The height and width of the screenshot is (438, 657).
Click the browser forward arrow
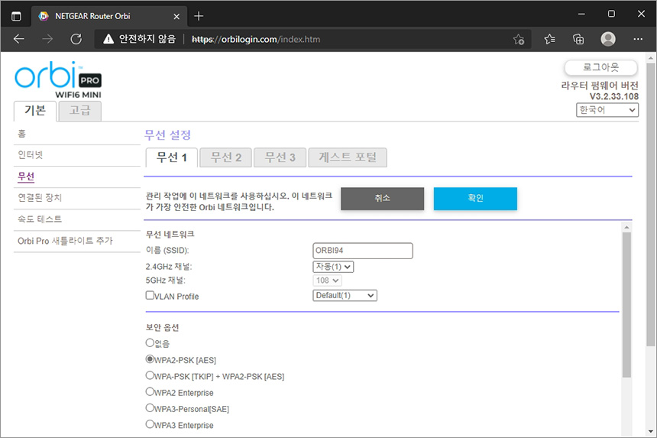tap(47, 39)
